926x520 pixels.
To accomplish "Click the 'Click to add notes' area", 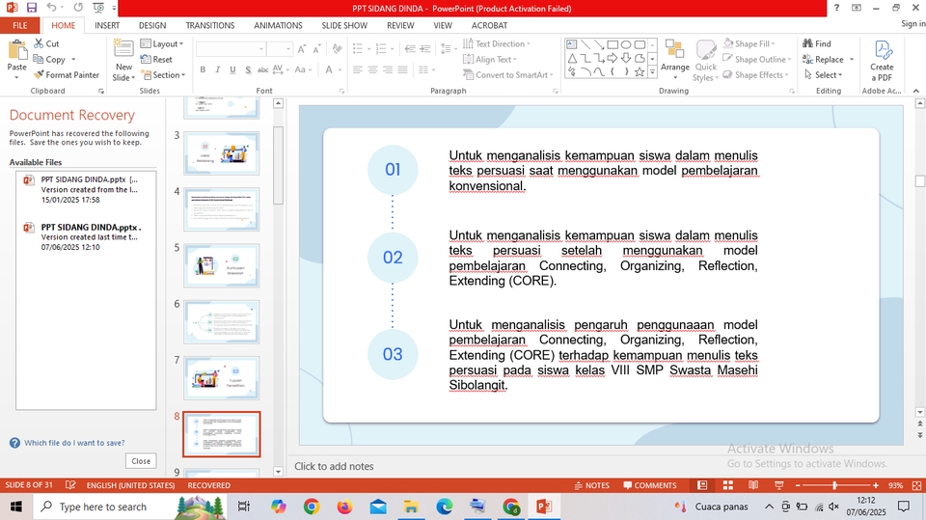I will [335, 466].
